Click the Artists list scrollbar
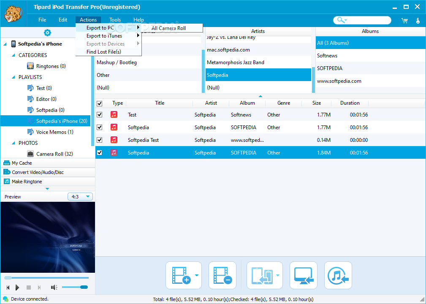The height and width of the screenshot is (304, 426). (x=313, y=80)
